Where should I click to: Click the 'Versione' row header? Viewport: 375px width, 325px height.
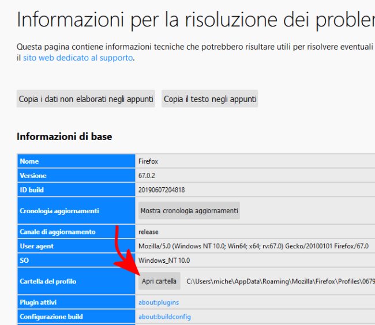click(76, 176)
